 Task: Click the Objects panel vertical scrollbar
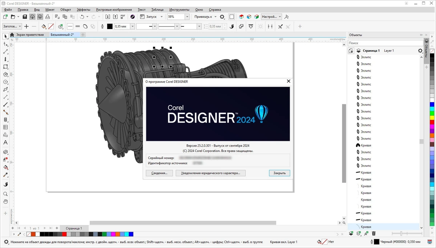pyautogui.click(x=421, y=141)
